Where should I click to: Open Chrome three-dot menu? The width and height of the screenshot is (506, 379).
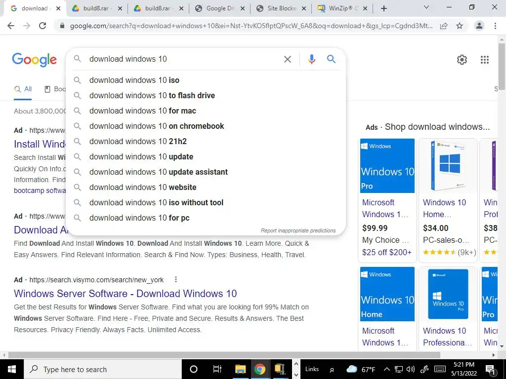click(x=495, y=26)
